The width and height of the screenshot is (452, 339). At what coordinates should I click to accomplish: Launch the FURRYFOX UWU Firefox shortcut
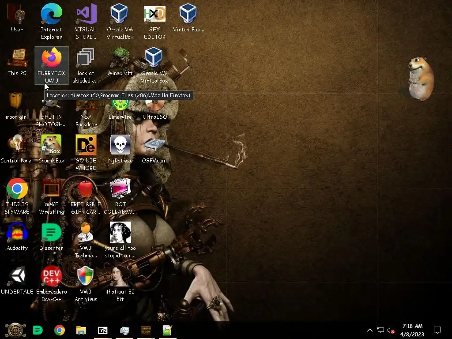51,65
